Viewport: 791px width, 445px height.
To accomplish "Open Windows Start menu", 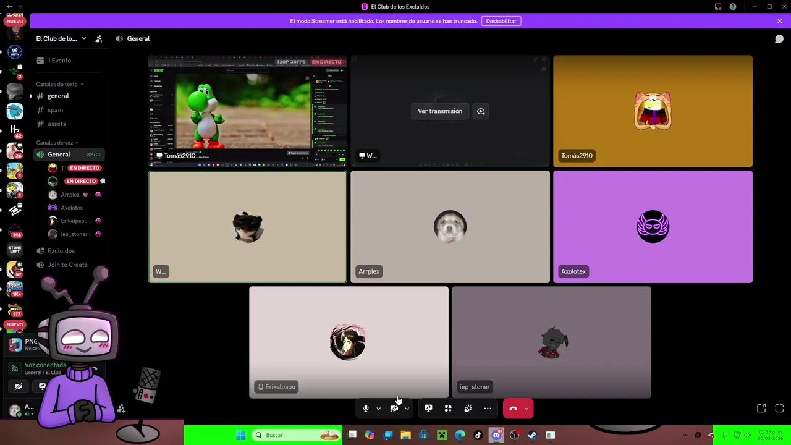I will tap(240, 435).
